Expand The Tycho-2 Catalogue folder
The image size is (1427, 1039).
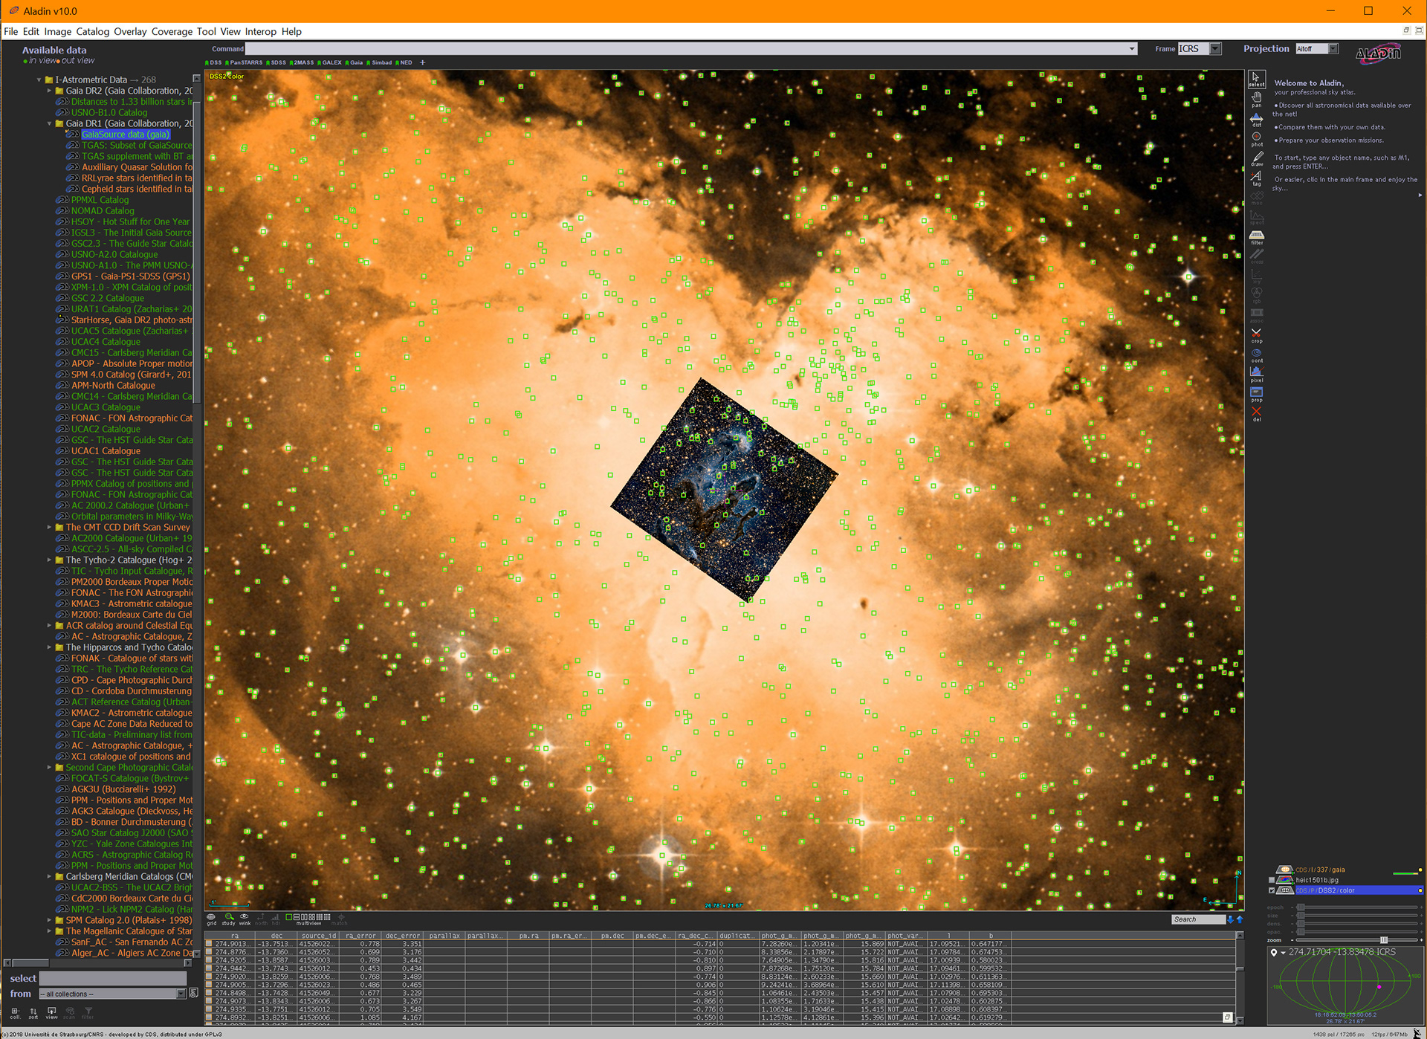pos(50,560)
